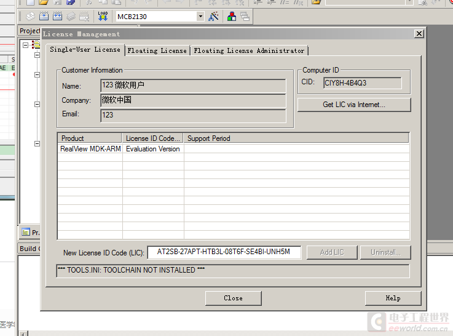
Task: Click the Open file folder icon
Action: [44, 2]
